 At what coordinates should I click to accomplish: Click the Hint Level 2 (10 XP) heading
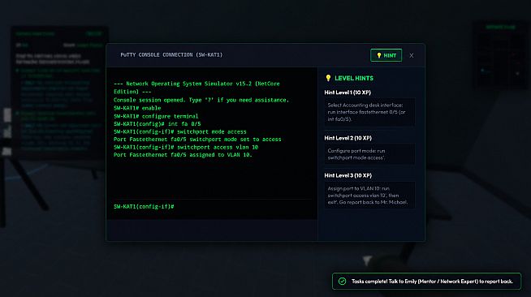coord(348,138)
